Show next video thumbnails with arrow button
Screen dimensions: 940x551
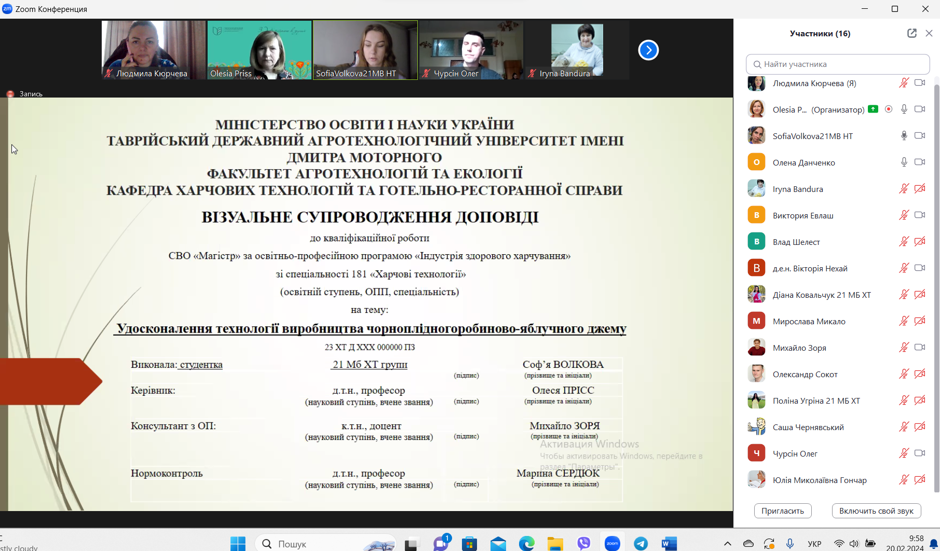(x=648, y=50)
